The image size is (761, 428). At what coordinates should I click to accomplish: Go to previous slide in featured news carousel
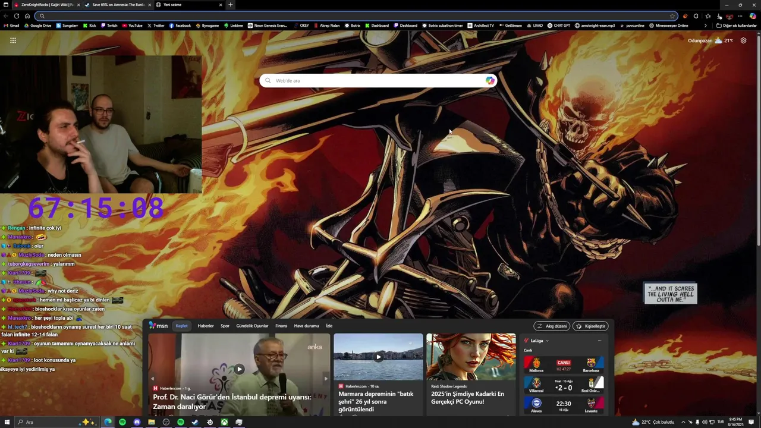152,378
